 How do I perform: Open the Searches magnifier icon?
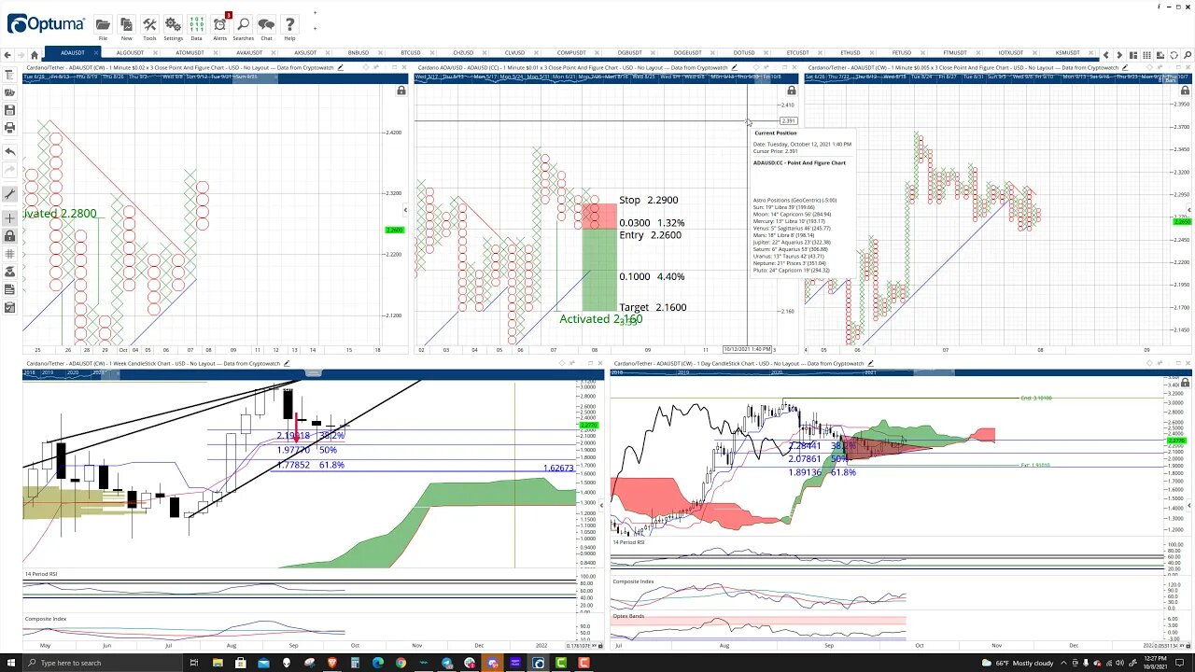click(x=243, y=25)
